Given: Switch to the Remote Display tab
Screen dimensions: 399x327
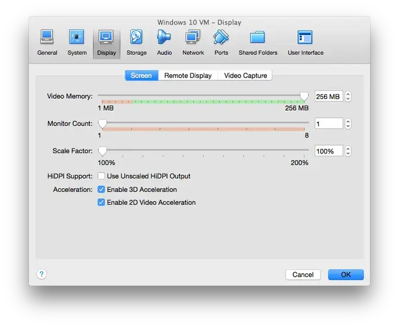Looking at the screenshot, I should pos(188,75).
